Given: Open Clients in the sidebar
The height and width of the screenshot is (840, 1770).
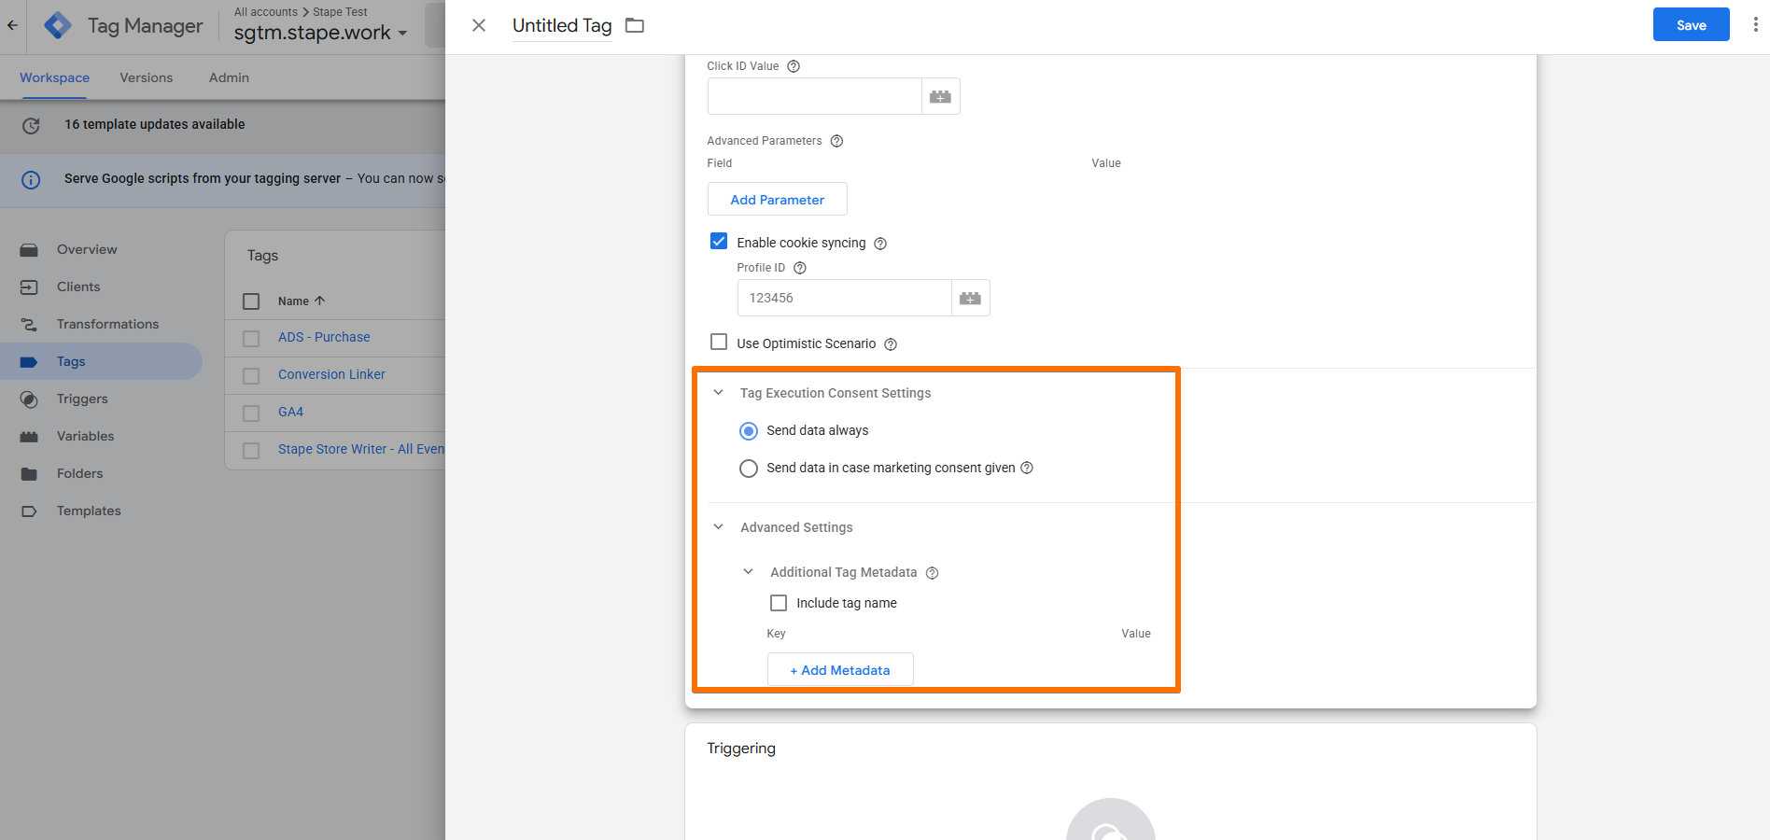Looking at the screenshot, I should 78,287.
